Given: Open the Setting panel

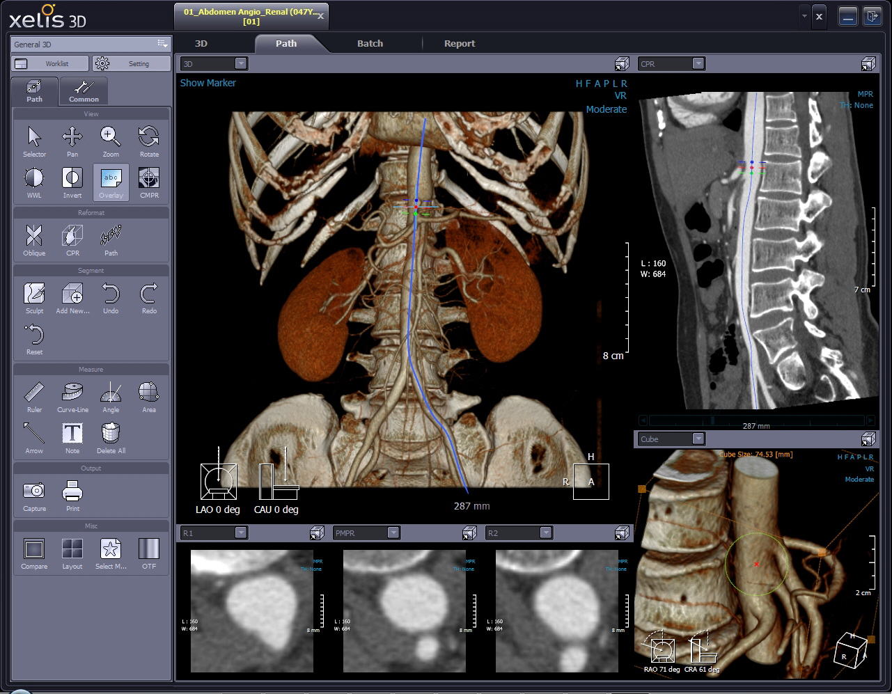Looking at the screenshot, I should (131, 63).
